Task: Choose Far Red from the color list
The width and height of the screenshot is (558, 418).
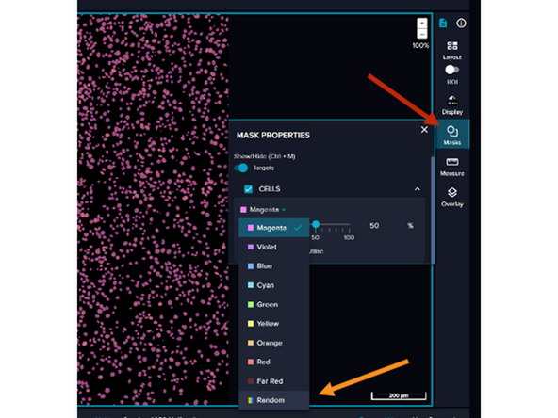Action: pos(273,381)
